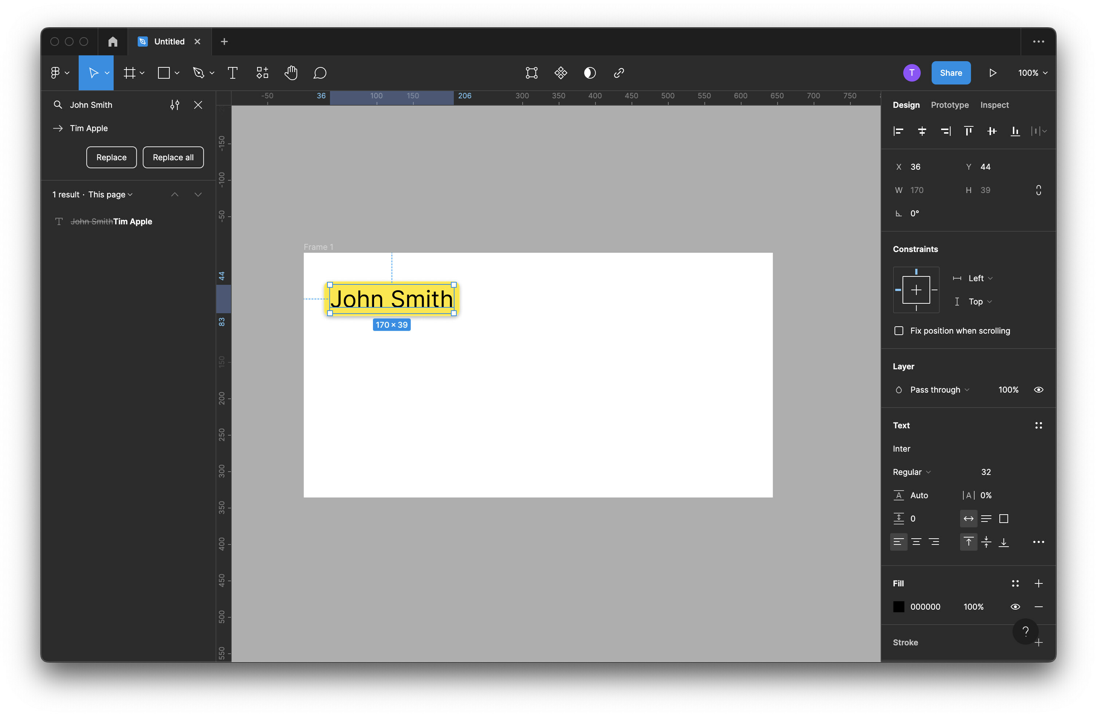The width and height of the screenshot is (1097, 716).
Task: Click the Create component icon
Action: (561, 73)
